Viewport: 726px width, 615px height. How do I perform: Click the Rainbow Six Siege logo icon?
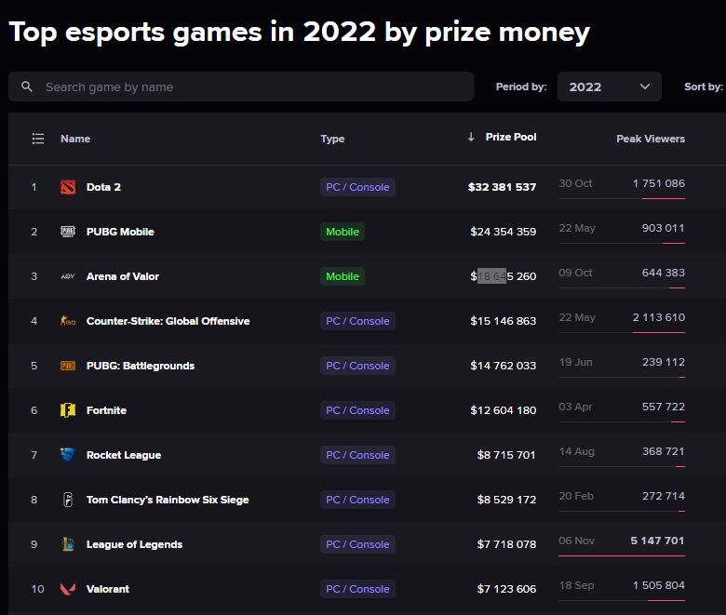(x=67, y=500)
